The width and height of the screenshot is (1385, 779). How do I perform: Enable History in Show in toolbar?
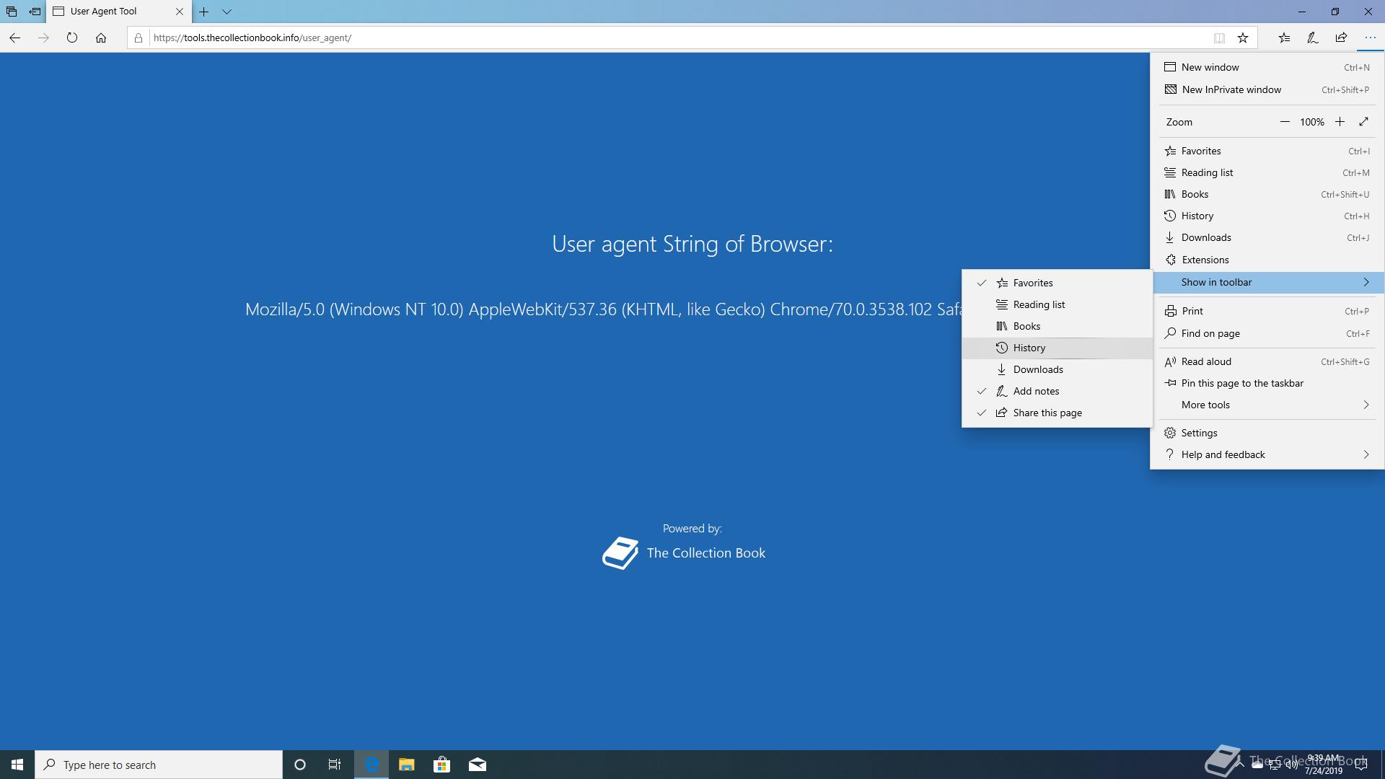(1029, 348)
